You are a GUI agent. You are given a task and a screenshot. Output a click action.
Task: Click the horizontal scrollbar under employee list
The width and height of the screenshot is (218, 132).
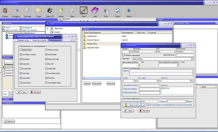[102, 78]
